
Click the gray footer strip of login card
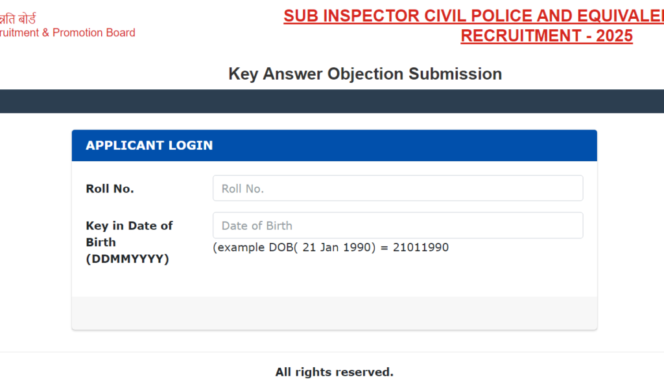[x=334, y=312]
